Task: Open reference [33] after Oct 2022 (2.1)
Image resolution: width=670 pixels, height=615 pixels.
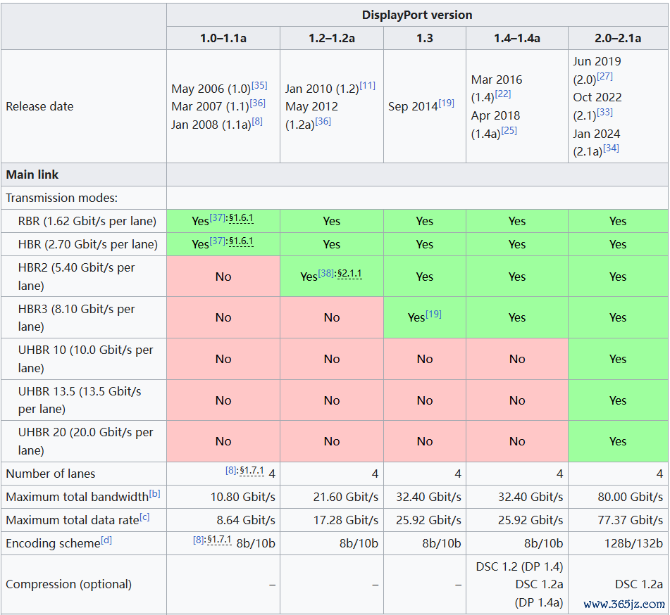Action: coord(604,113)
